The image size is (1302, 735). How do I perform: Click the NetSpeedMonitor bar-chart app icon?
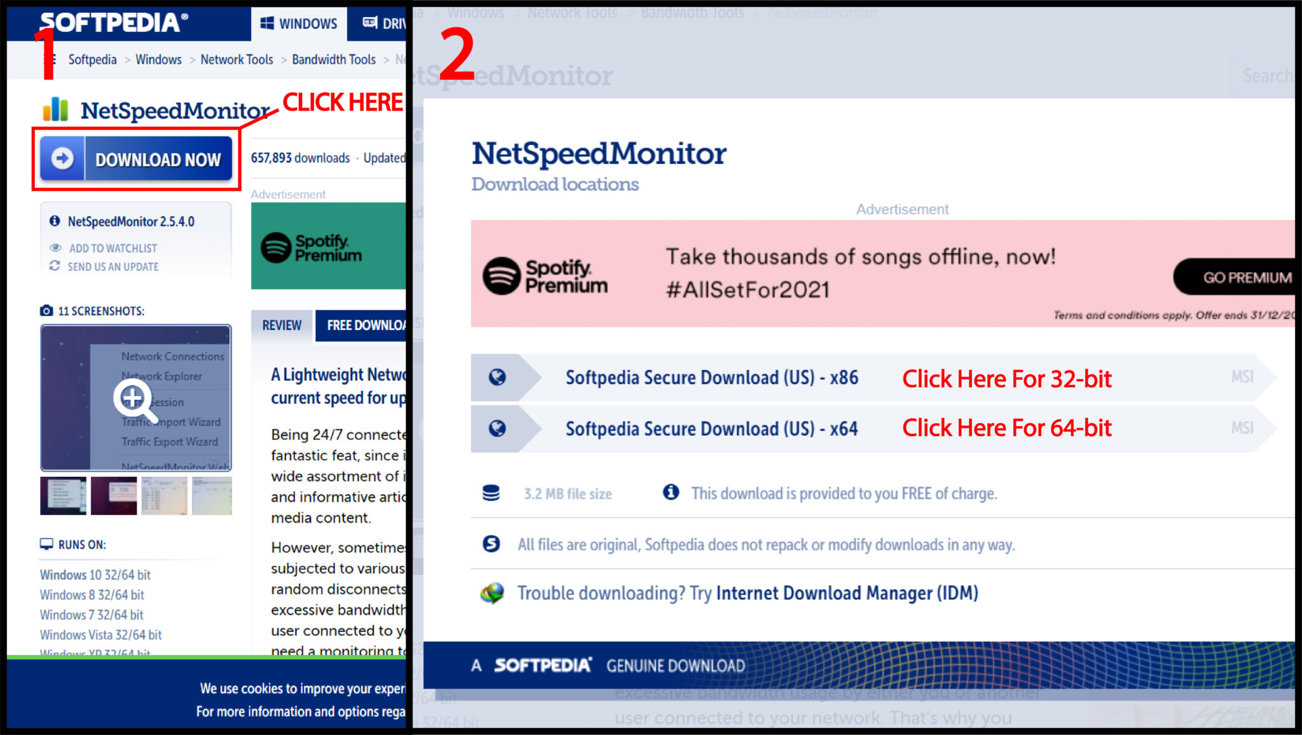point(56,109)
